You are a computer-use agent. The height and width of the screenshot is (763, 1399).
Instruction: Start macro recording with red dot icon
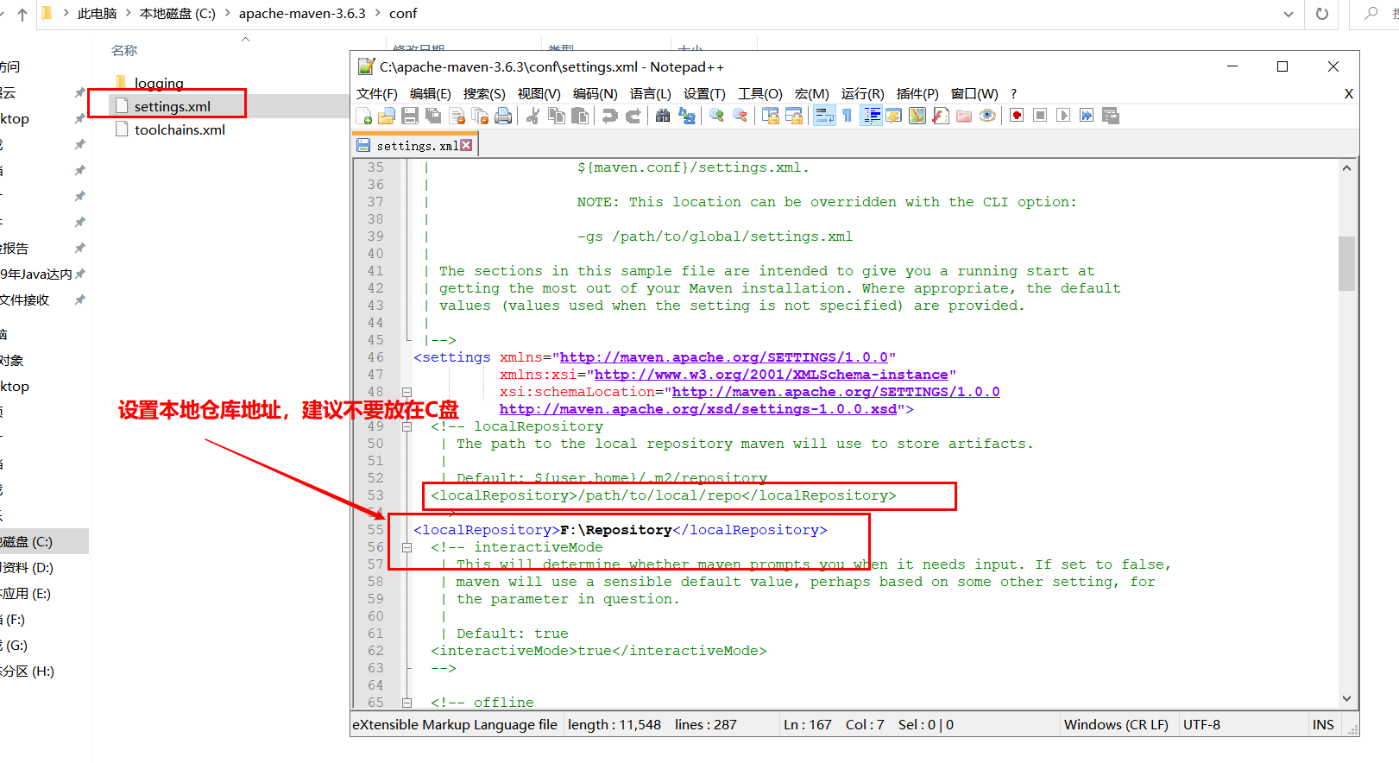pos(1017,116)
